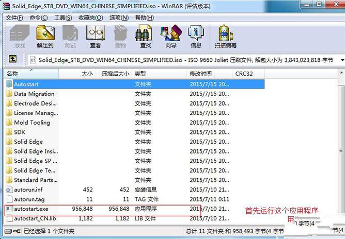345x239 pixels.
Task: Click the autostart_CN.lib file icon
Action: pyautogui.click(x=9, y=218)
